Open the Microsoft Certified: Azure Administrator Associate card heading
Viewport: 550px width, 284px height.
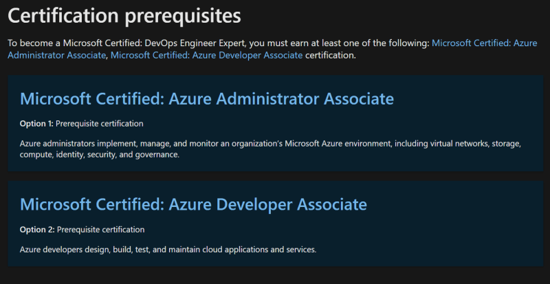pos(207,98)
